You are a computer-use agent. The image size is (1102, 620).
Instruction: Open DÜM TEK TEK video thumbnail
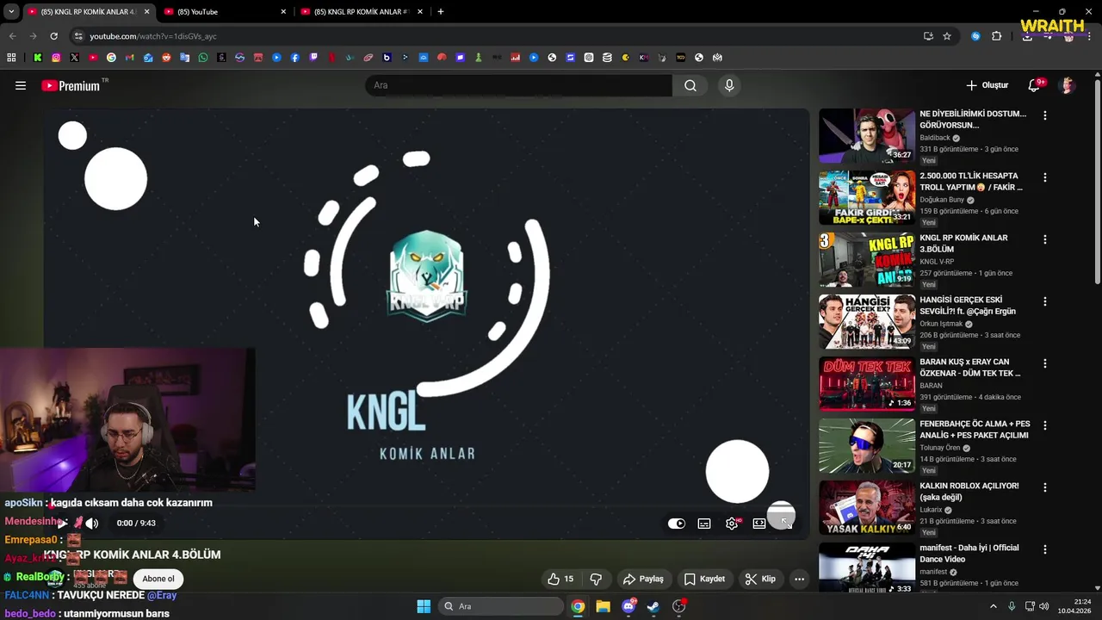867,384
